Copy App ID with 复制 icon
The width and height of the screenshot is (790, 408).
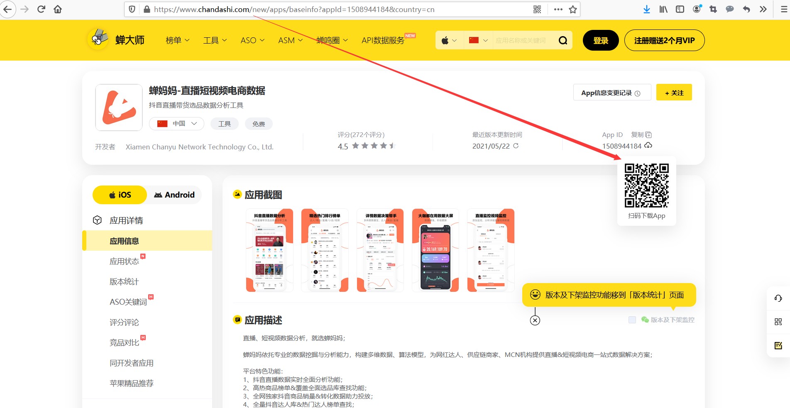[641, 134]
